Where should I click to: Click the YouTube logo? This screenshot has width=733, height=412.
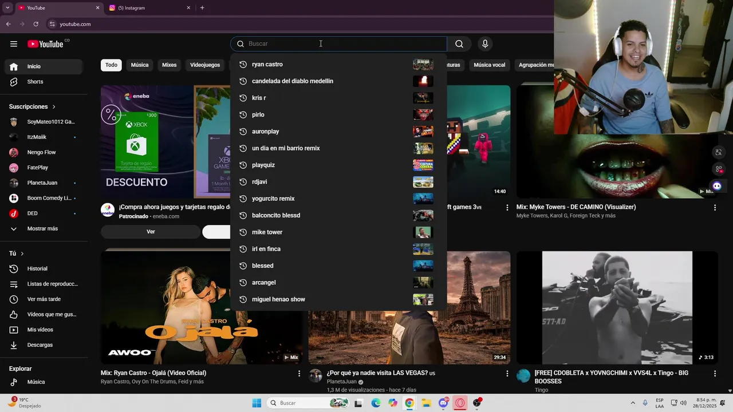tap(45, 44)
